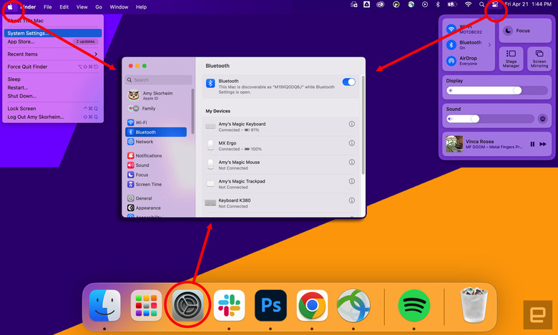This screenshot has height=335, width=558.
Task: Expand Bluetooth options chevron in Control Center
Action: [489, 44]
